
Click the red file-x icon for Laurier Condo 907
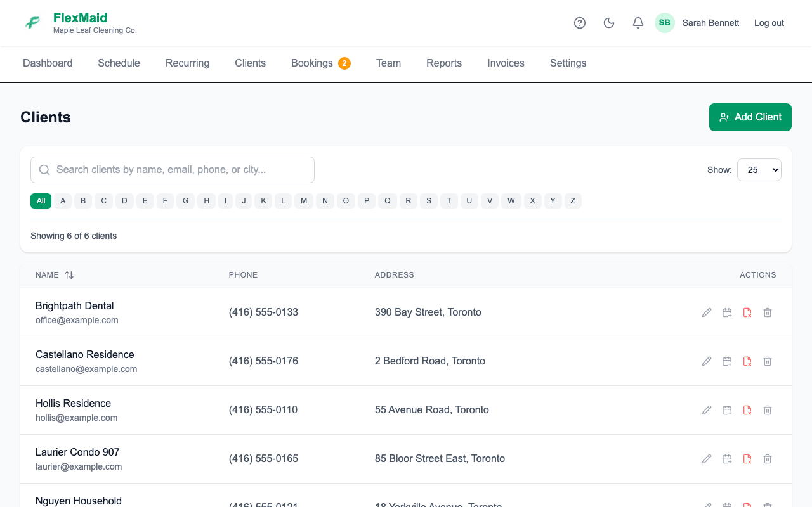tap(747, 459)
